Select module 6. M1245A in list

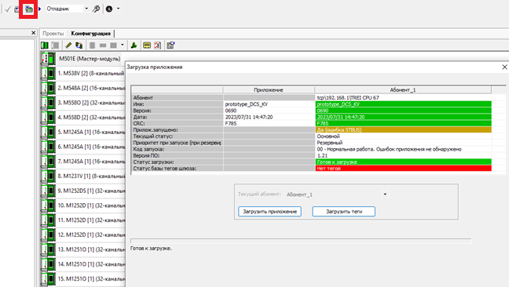[x=92, y=147]
